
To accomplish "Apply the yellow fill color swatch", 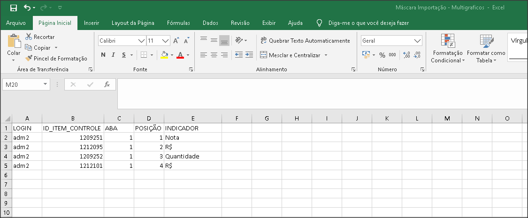I will 164,55.
